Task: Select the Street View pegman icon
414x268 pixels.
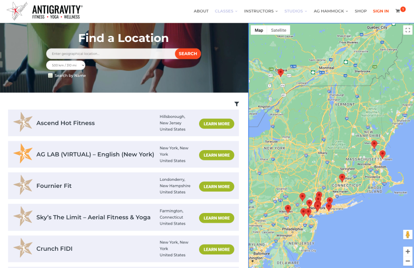Action: pyautogui.click(x=407, y=234)
